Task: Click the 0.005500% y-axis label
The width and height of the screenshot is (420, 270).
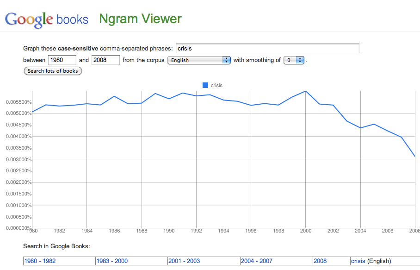Action: (x=19, y=102)
